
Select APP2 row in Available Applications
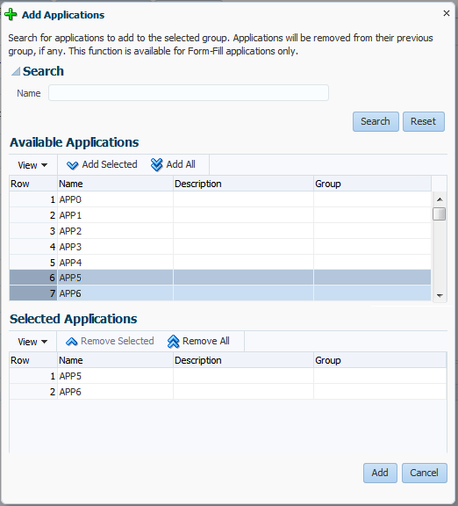(x=220, y=231)
